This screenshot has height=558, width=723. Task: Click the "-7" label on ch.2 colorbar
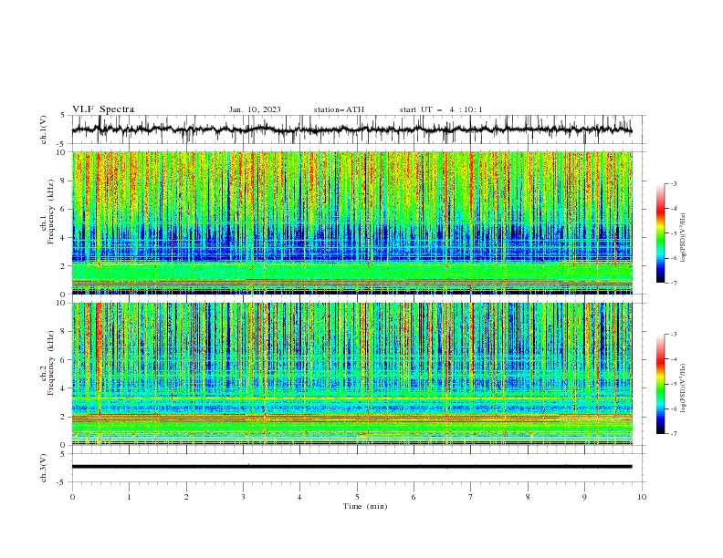click(x=674, y=434)
